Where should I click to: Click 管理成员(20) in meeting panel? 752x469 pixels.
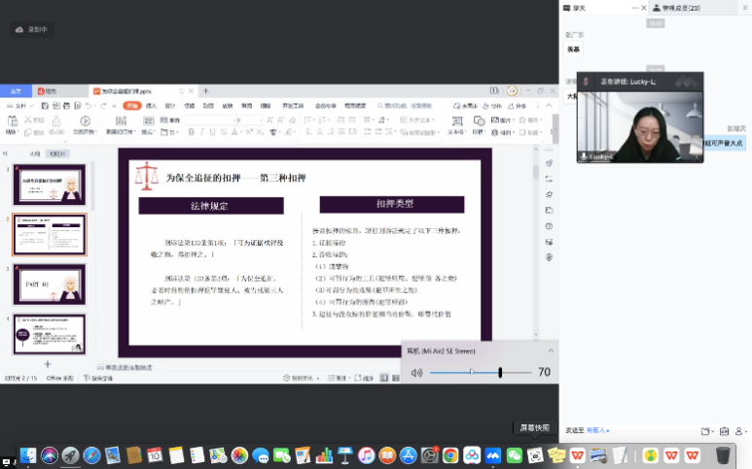680,7
